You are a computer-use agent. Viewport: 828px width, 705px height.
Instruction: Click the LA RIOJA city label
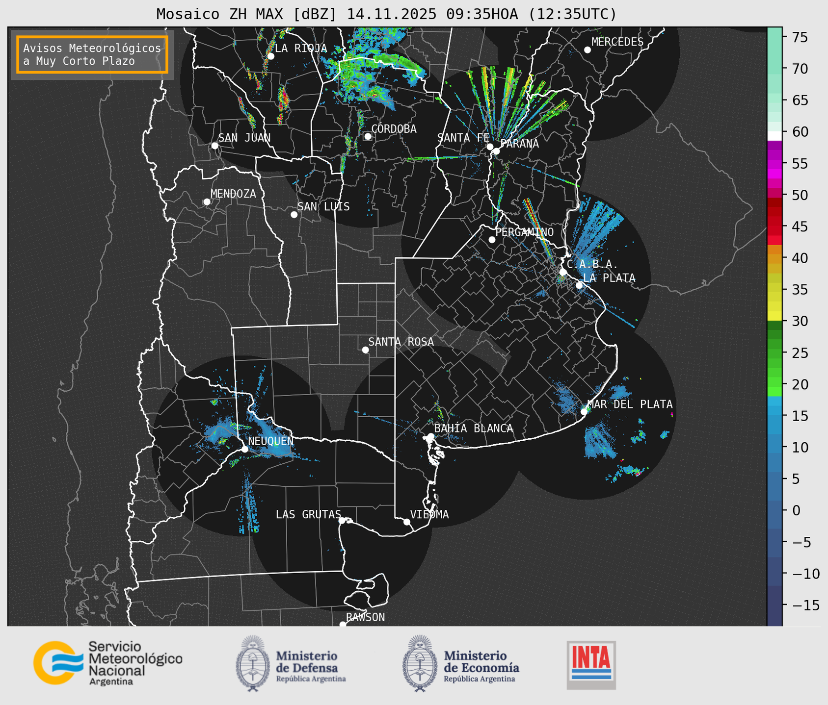coord(300,48)
